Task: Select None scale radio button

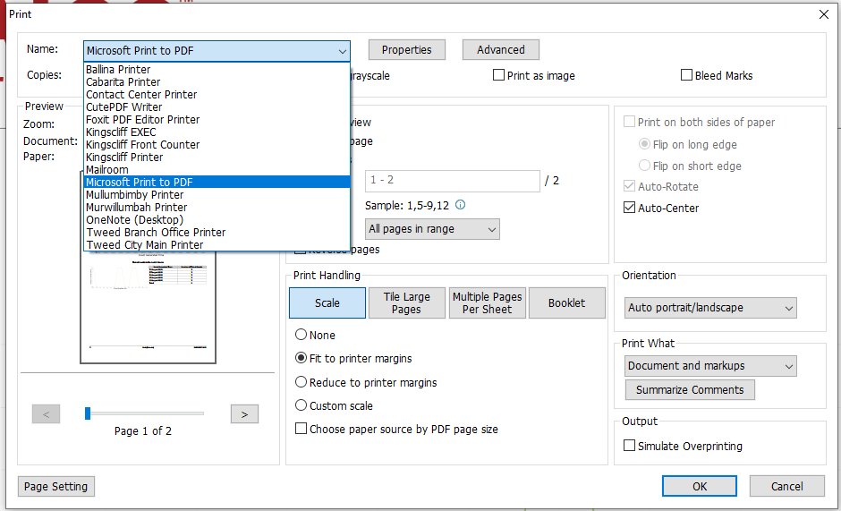Action: click(x=301, y=335)
